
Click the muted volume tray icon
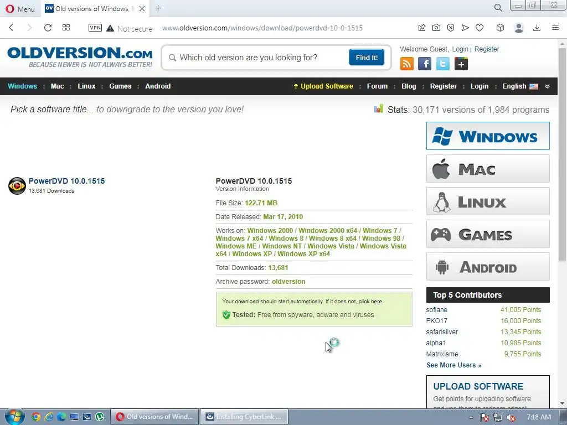(x=511, y=417)
